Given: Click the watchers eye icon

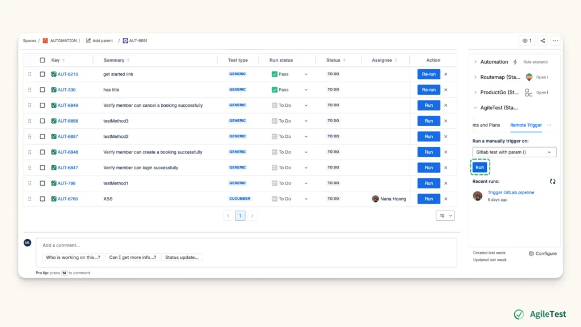Looking at the screenshot, I should click(x=525, y=41).
